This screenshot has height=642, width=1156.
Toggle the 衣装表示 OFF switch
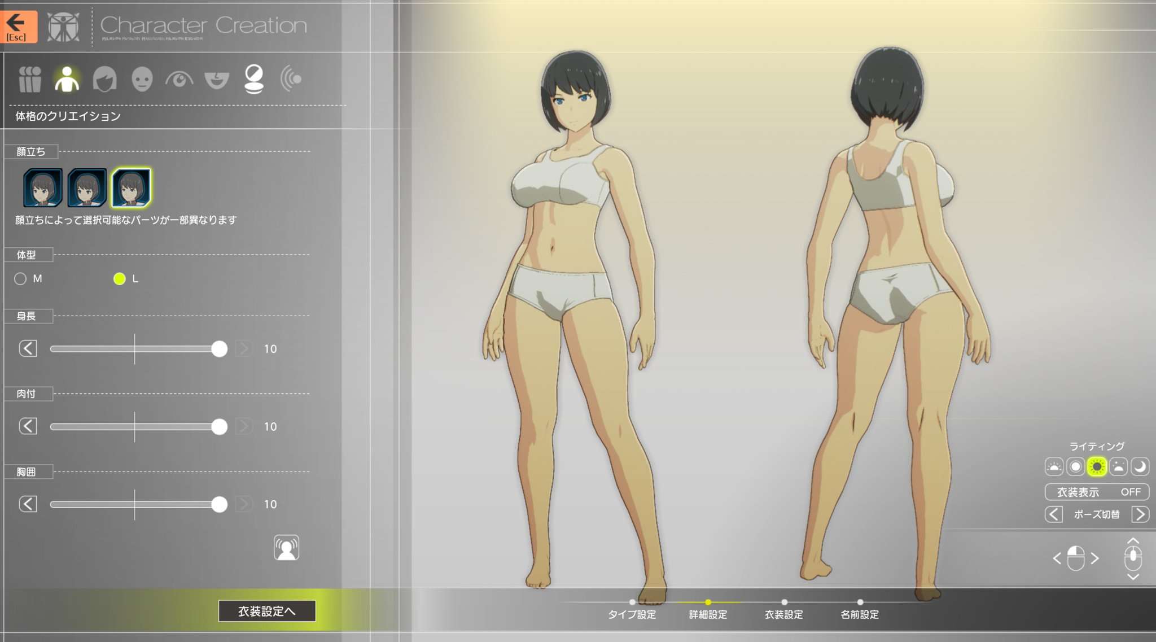click(1096, 492)
